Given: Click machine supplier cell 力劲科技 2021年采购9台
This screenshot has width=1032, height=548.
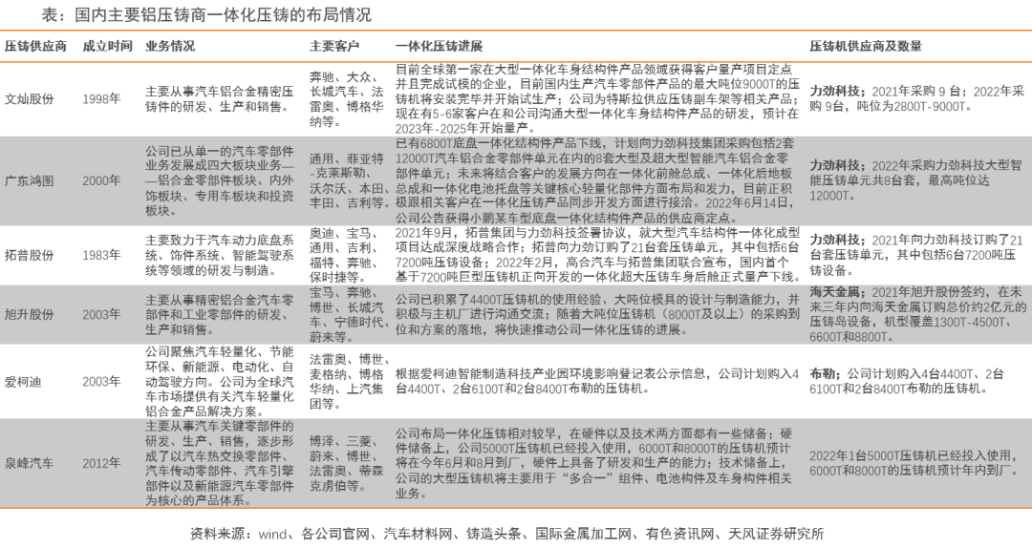Looking at the screenshot, I should (916, 99).
